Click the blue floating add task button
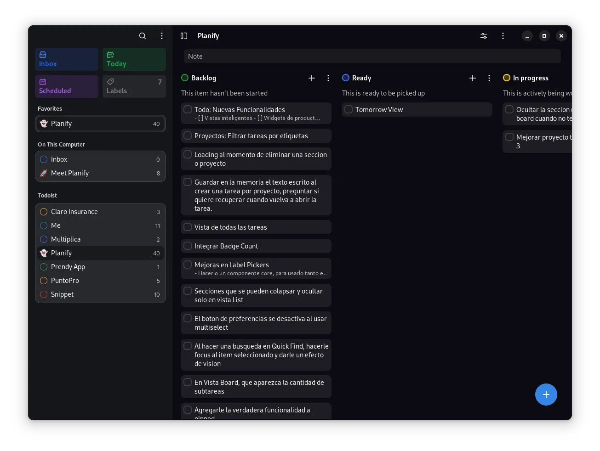This screenshot has height=451, width=600. tap(546, 395)
